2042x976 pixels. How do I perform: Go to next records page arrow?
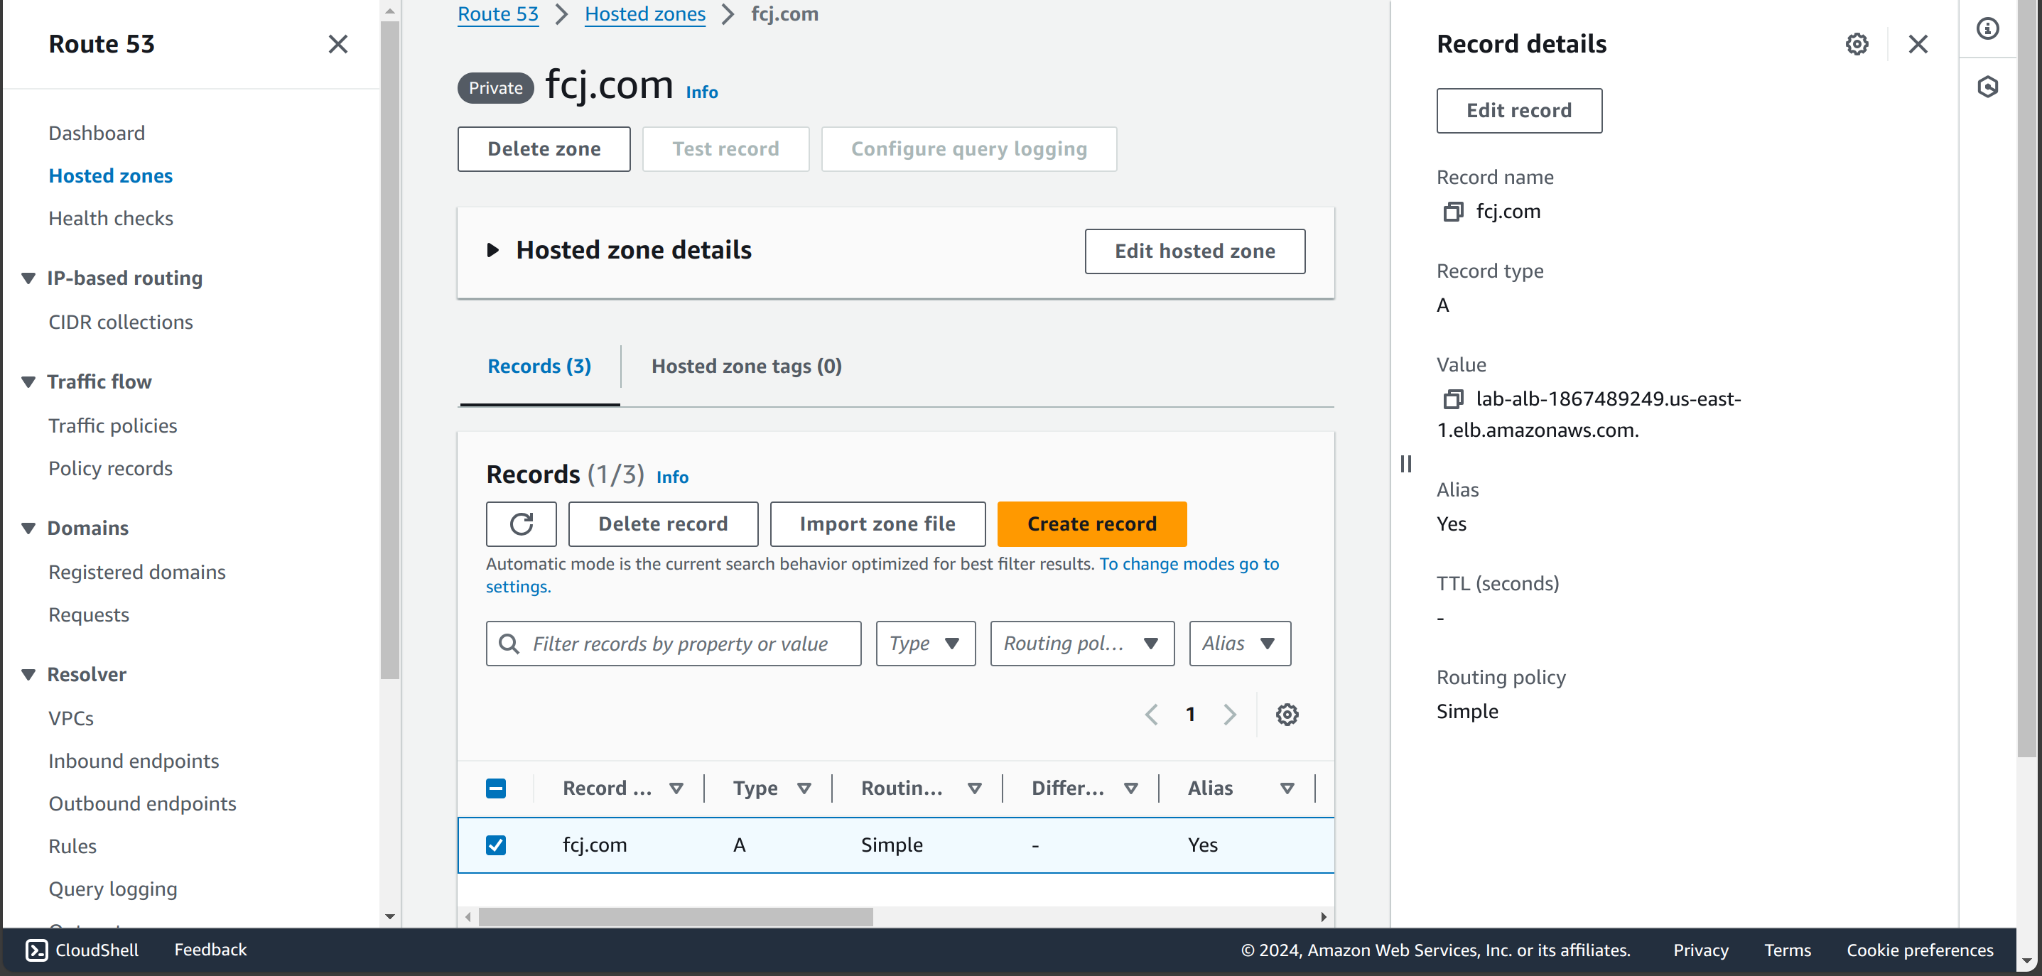point(1229,715)
